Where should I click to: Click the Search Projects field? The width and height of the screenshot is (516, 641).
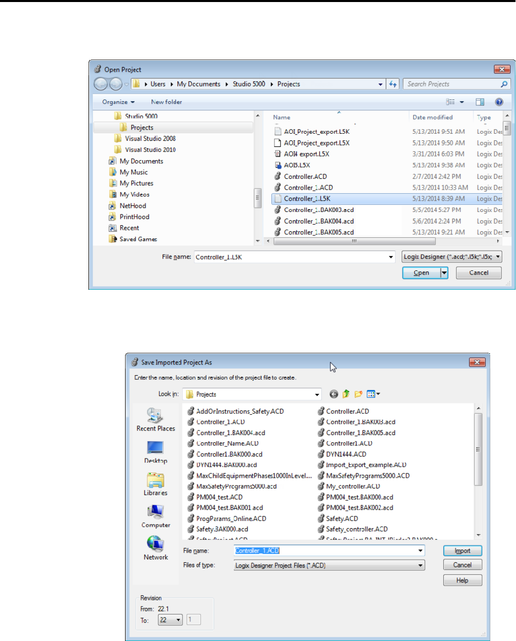(x=452, y=84)
